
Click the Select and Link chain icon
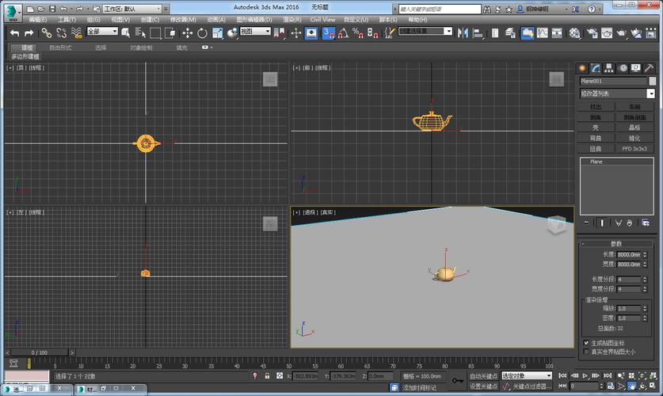46,32
